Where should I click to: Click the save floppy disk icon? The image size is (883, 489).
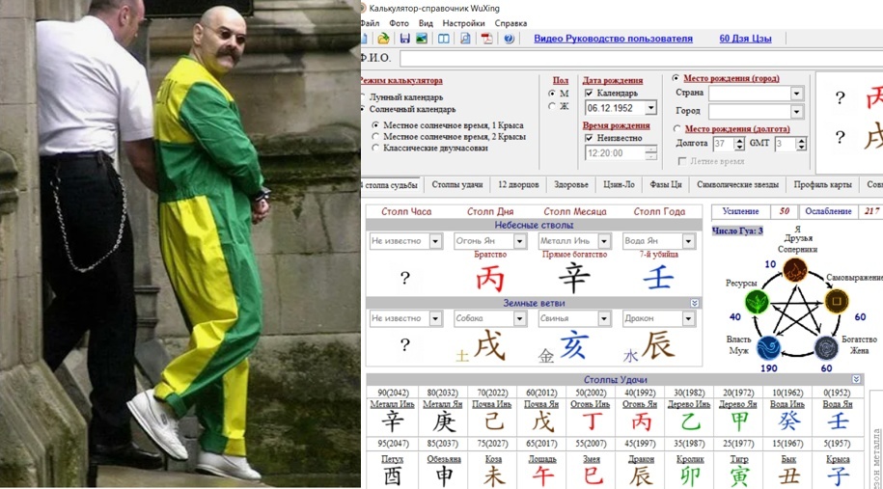[405, 39]
